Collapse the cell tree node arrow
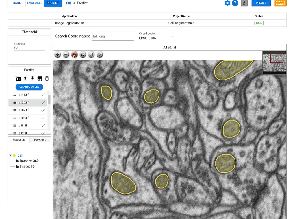Image resolution: width=295 pixels, height=219 pixels. click(x=10, y=156)
